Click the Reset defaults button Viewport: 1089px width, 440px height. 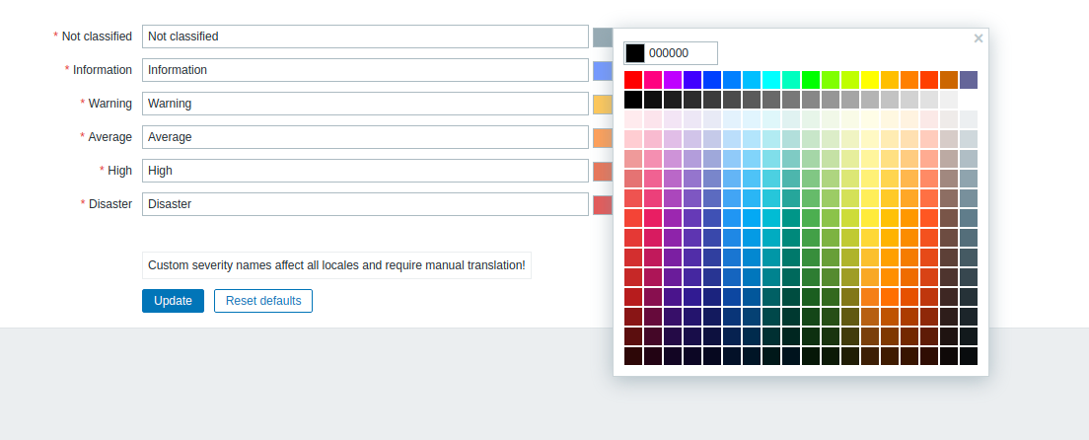263,301
